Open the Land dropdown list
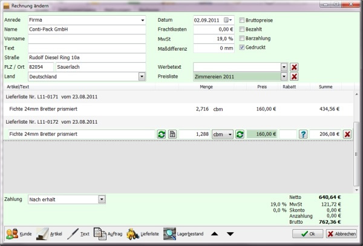 pyautogui.click(x=142, y=77)
